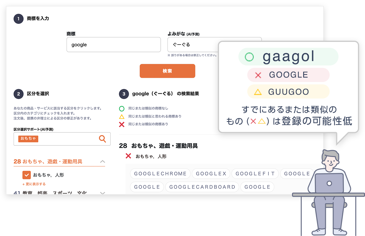Select the GOOGLEX trademark chip
Screen dimensions: 365x236
(211, 174)
